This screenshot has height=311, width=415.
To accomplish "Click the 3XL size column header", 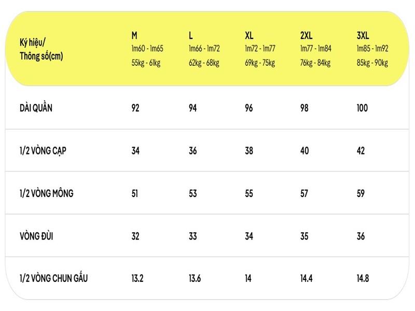I will [x=363, y=36].
